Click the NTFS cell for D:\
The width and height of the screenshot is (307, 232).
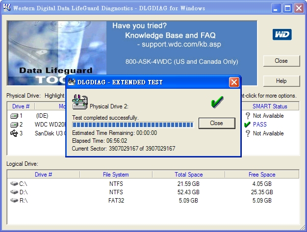116,192
